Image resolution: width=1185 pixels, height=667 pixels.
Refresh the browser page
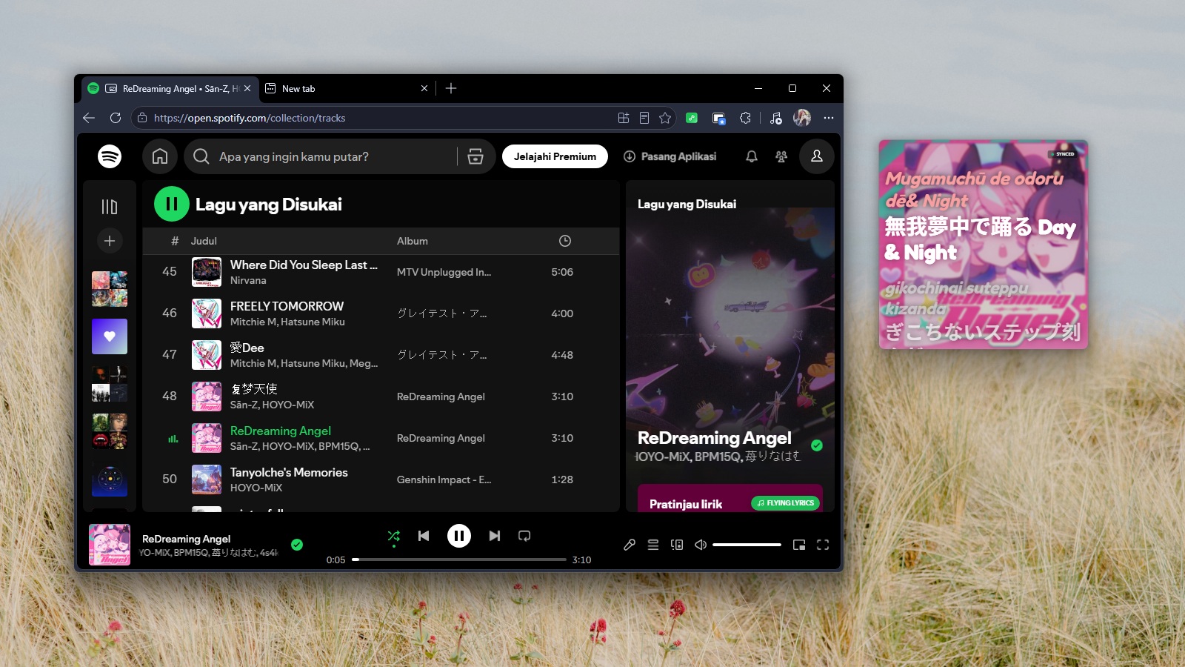pyautogui.click(x=116, y=118)
